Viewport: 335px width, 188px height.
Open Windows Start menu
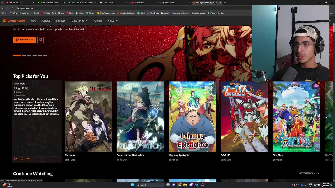(x=133, y=185)
